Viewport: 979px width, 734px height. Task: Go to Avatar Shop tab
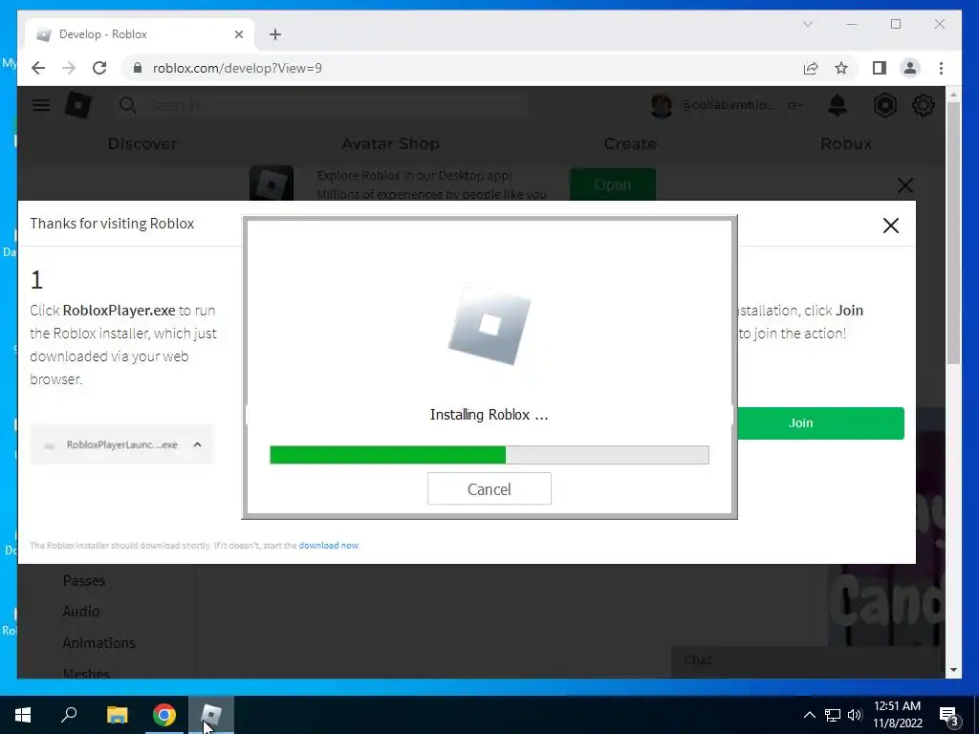[x=390, y=143]
